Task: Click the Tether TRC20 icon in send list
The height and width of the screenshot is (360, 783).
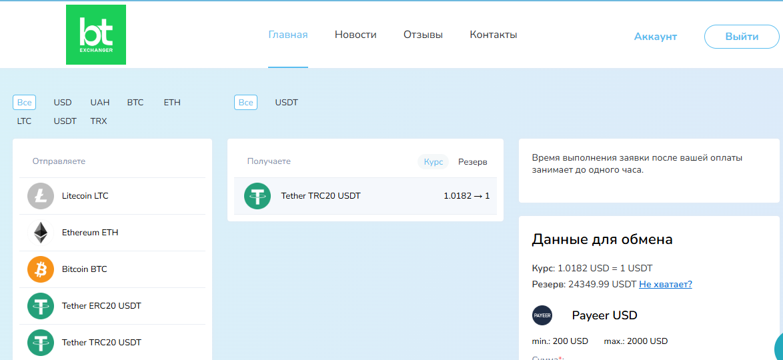Action: [x=41, y=343]
